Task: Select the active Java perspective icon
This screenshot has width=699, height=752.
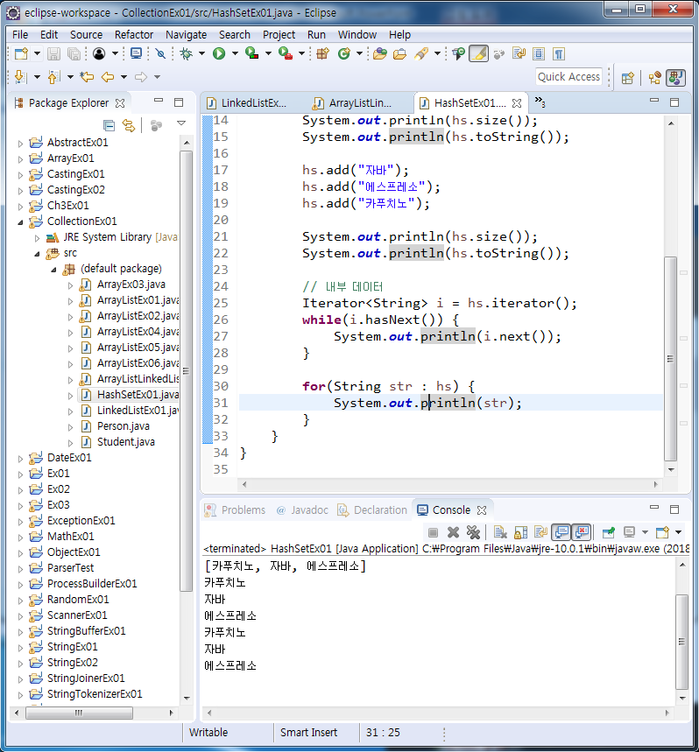Action: pyautogui.click(x=675, y=78)
